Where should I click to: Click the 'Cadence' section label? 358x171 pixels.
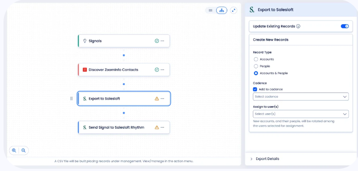(260, 83)
